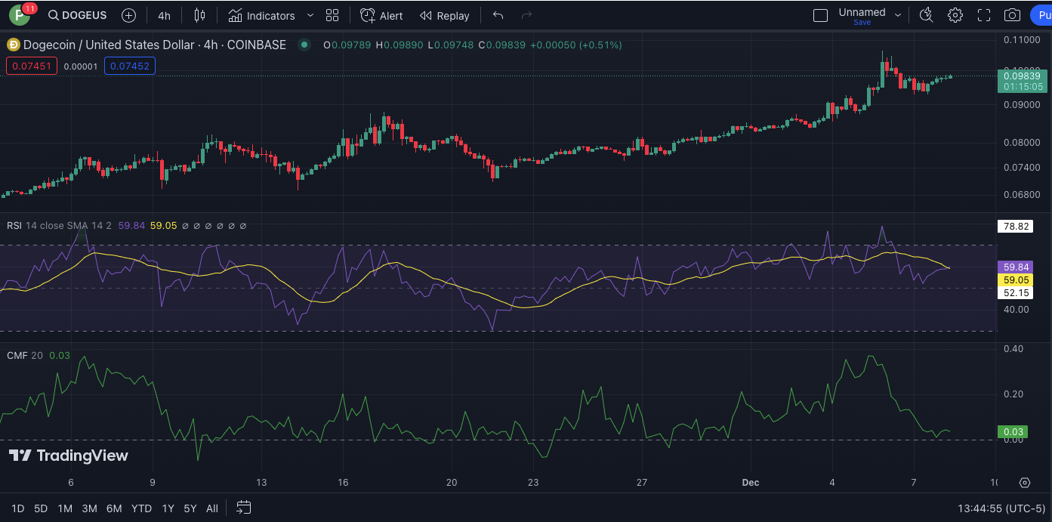Open the DOGEUS symbol search
The height and width of the screenshot is (522, 1052).
(x=77, y=15)
